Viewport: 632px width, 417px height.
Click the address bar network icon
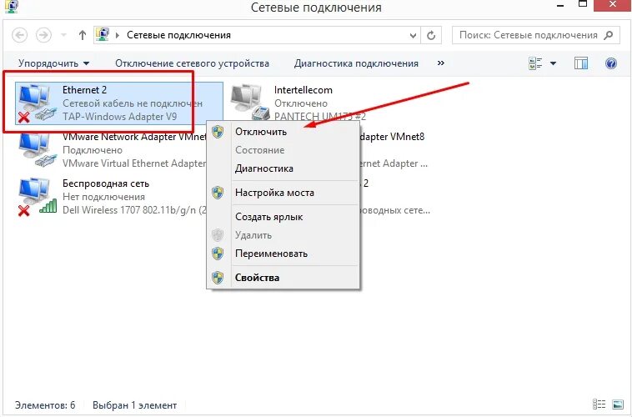pos(103,35)
